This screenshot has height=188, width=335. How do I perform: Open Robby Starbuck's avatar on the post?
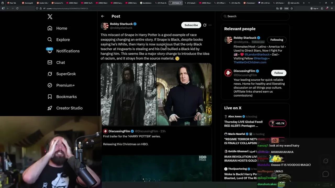click(x=104, y=26)
